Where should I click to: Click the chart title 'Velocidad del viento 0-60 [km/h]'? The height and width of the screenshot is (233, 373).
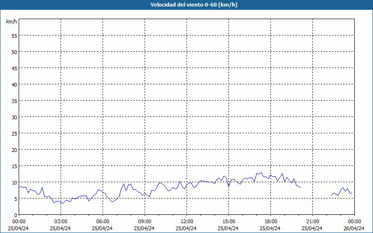[193, 5]
